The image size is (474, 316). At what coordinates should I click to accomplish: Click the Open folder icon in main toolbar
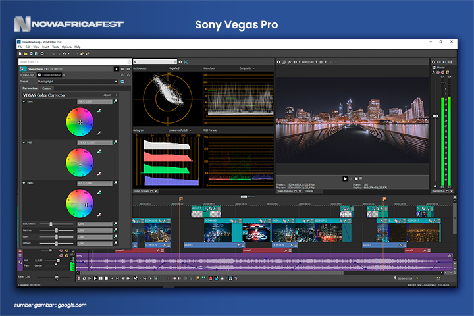26,54
